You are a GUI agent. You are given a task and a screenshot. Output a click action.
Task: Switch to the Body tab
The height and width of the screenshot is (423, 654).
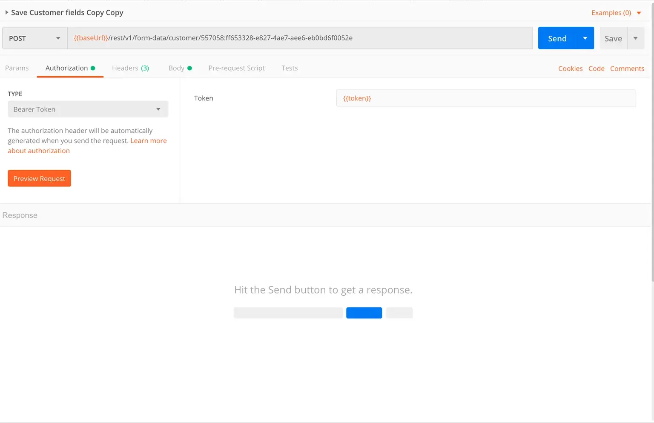tap(177, 68)
